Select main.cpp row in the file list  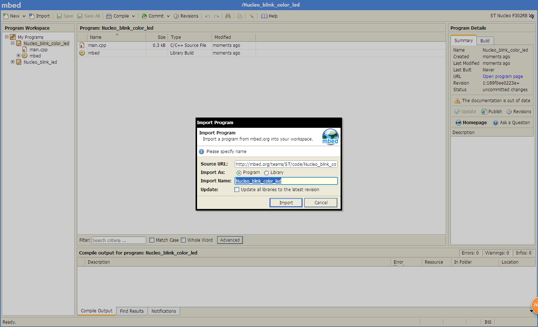point(261,45)
